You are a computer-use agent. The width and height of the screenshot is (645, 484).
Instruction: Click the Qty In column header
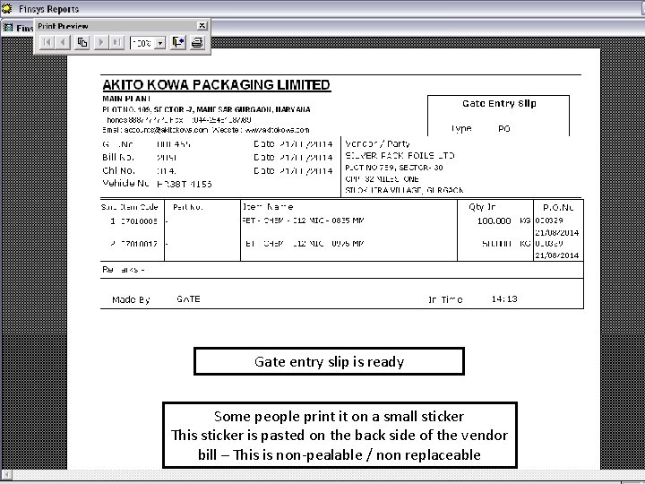pos(482,207)
